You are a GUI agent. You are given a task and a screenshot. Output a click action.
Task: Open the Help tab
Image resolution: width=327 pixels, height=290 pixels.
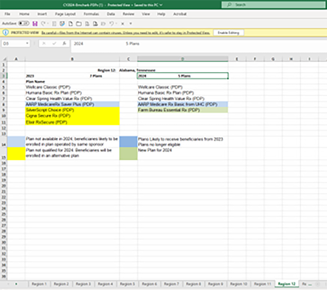point(161,14)
